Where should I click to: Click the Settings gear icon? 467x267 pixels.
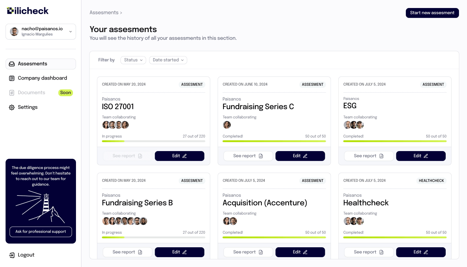[x=12, y=107]
